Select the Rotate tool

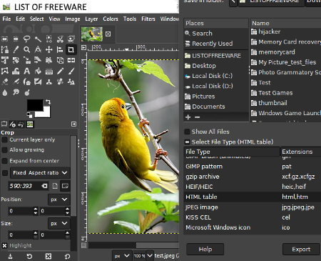(x=16, y=60)
